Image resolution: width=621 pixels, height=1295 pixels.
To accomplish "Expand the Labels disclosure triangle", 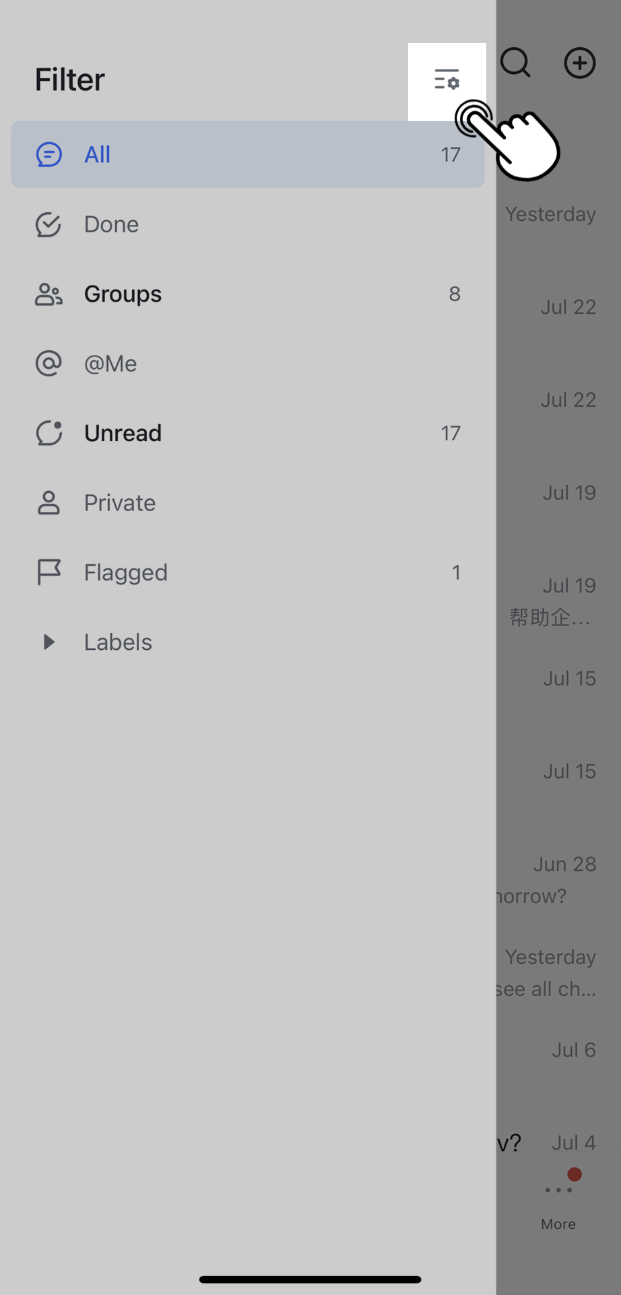I will click(x=48, y=642).
